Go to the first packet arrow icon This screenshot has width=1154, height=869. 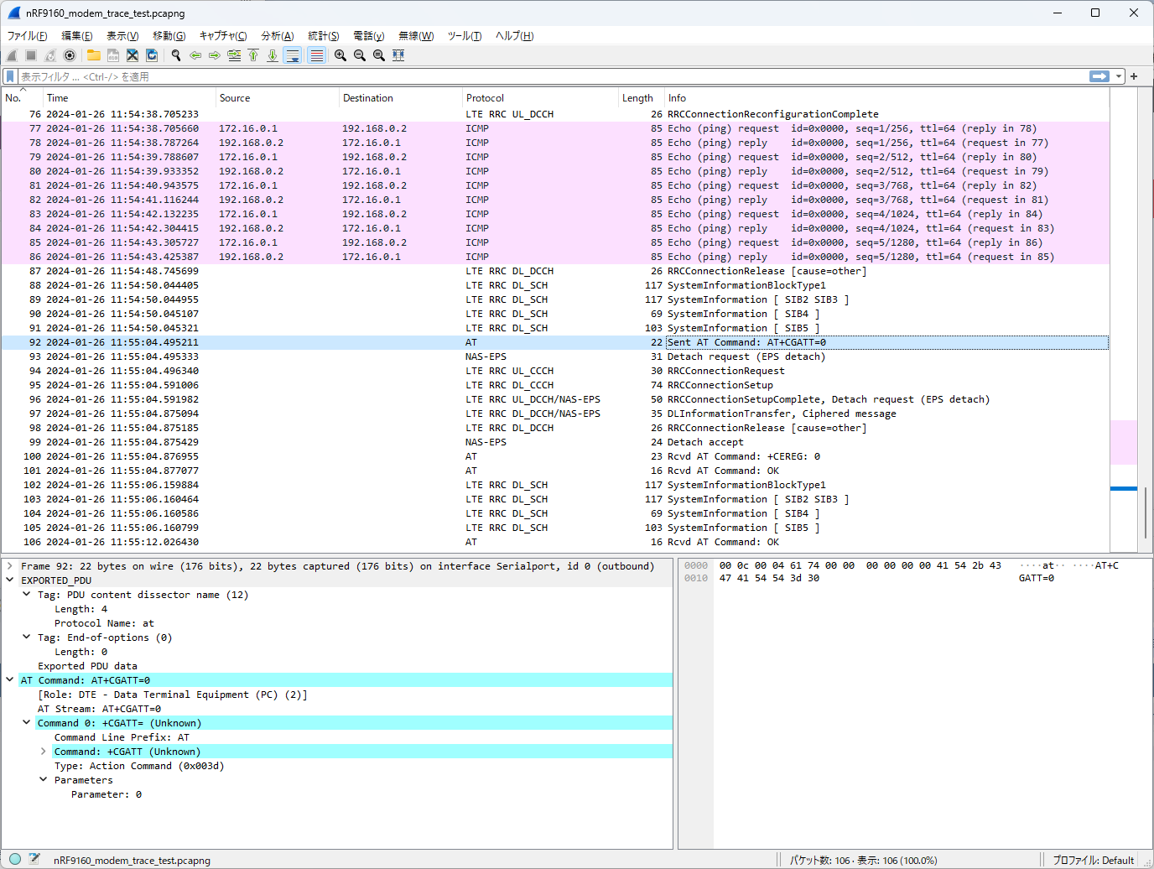pos(253,55)
